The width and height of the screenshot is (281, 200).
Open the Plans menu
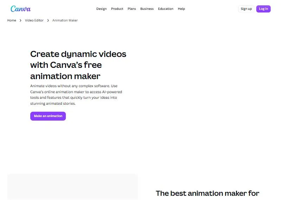click(132, 9)
